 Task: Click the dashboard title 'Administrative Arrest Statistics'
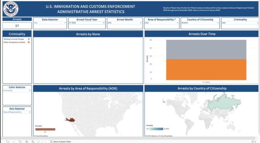(x=91, y=12)
